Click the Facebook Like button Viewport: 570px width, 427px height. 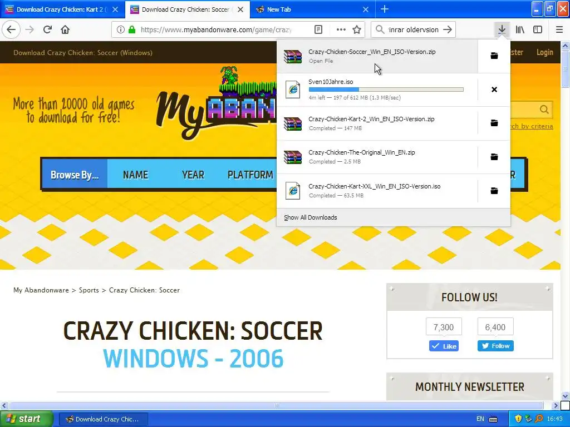point(444,346)
